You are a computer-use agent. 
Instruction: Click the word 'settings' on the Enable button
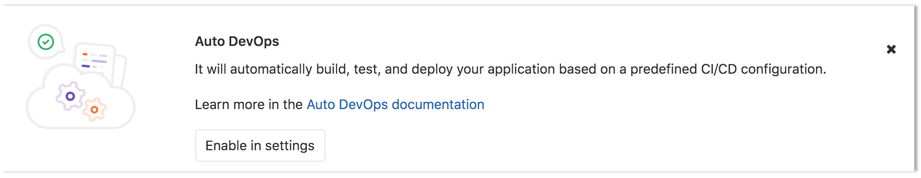click(290, 146)
